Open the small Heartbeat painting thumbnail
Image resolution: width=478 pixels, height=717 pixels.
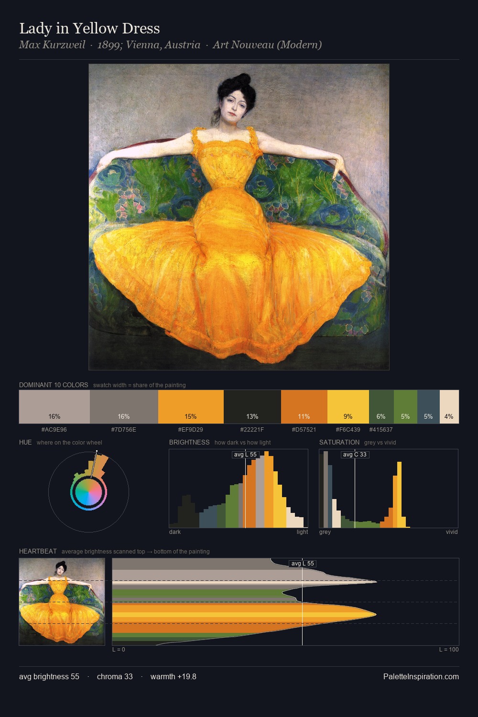click(62, 602)
